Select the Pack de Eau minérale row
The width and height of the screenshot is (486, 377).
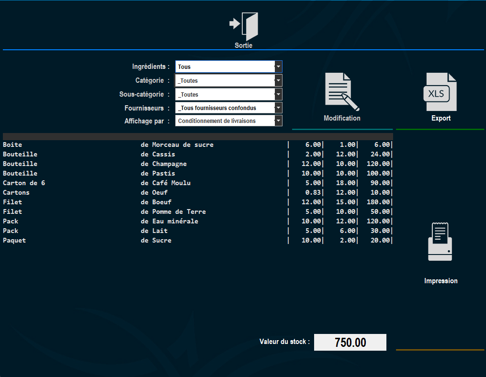coord(198,222)
